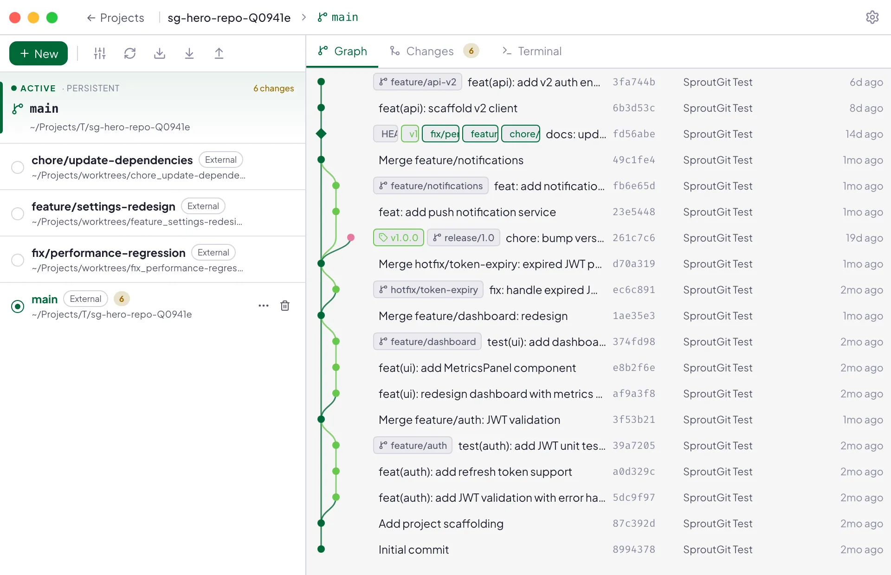The width and height of the screenshot is (891, 575).
Task: Open the Terminal tab
Action: (x=532, y=51)
